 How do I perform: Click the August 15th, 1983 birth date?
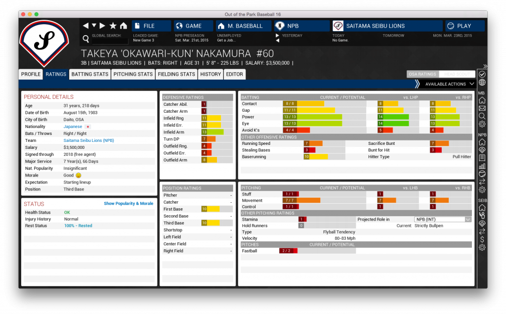tap(81, 113)
